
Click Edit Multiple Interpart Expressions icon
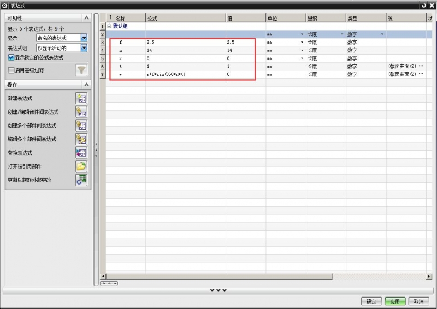(81, 139)
